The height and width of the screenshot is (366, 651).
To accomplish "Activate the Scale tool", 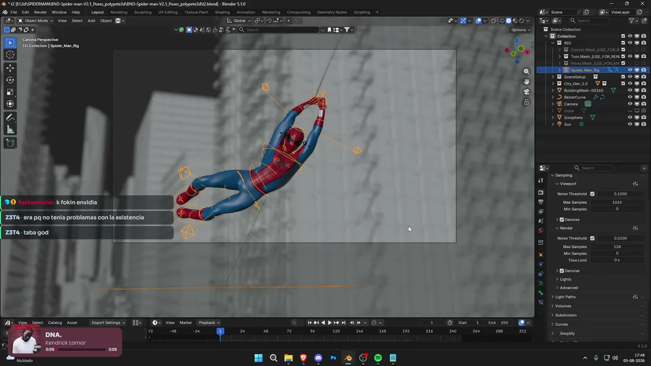I will [10, 92].
